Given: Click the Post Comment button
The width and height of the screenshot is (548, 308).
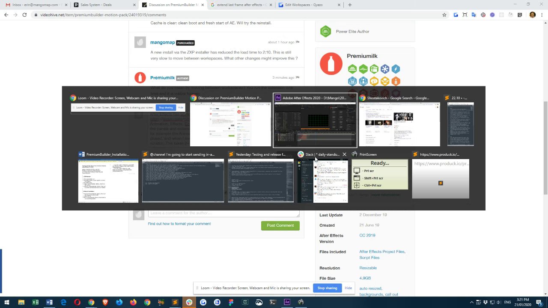Looking at the screenshot, I should 280,225.
